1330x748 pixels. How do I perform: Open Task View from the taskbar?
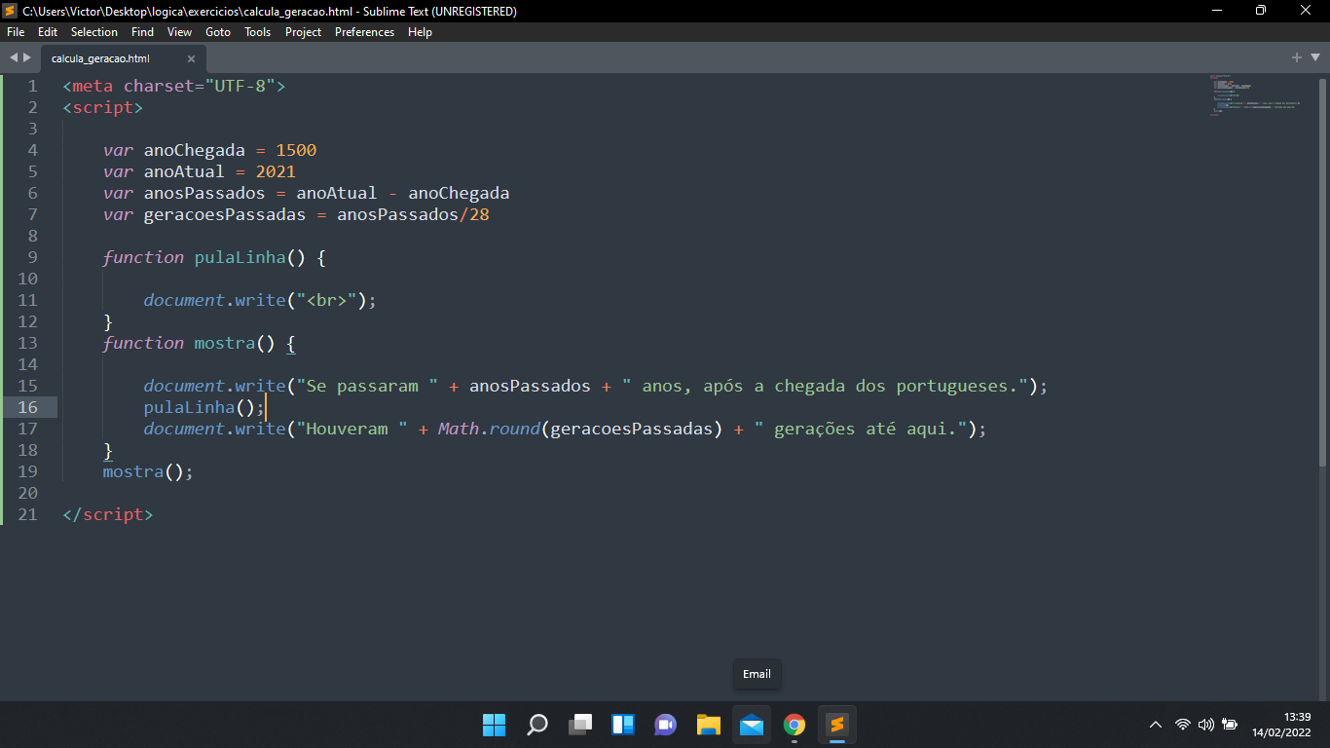pyautogui.click(x=580, y=725)
